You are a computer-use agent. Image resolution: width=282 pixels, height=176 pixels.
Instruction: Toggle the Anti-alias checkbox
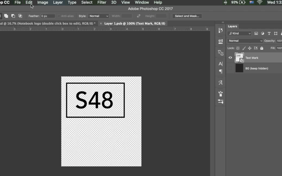click(59, 16)
